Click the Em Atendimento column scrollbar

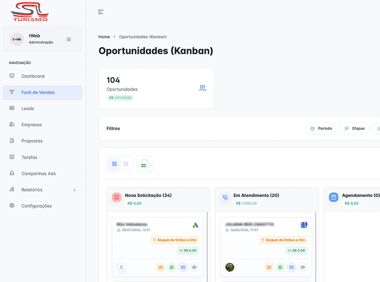click(x=316, y=247)
